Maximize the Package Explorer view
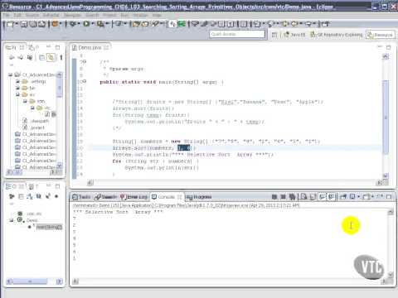 [x=57, y=47]
